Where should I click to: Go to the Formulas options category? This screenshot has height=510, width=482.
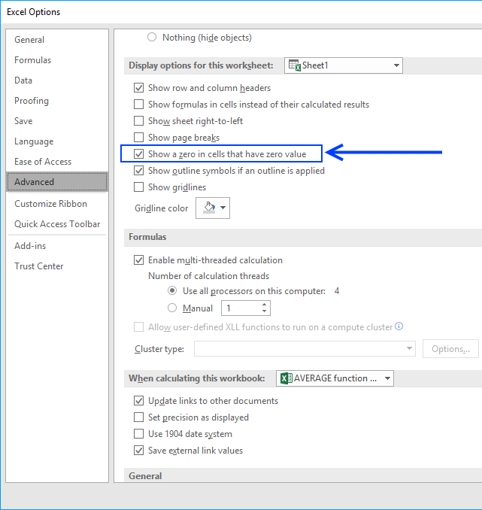click(33, 60)
